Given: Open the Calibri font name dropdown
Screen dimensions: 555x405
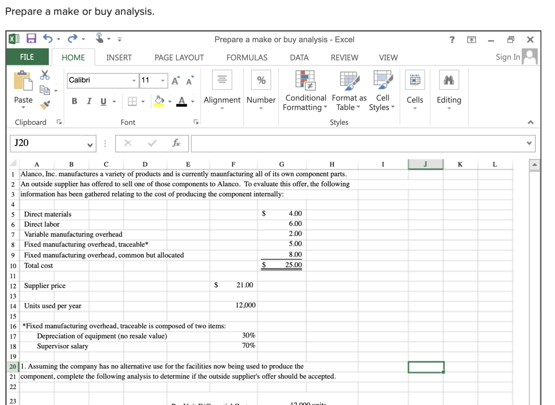Looking at the screenshot, I should [x=134, y=80].
